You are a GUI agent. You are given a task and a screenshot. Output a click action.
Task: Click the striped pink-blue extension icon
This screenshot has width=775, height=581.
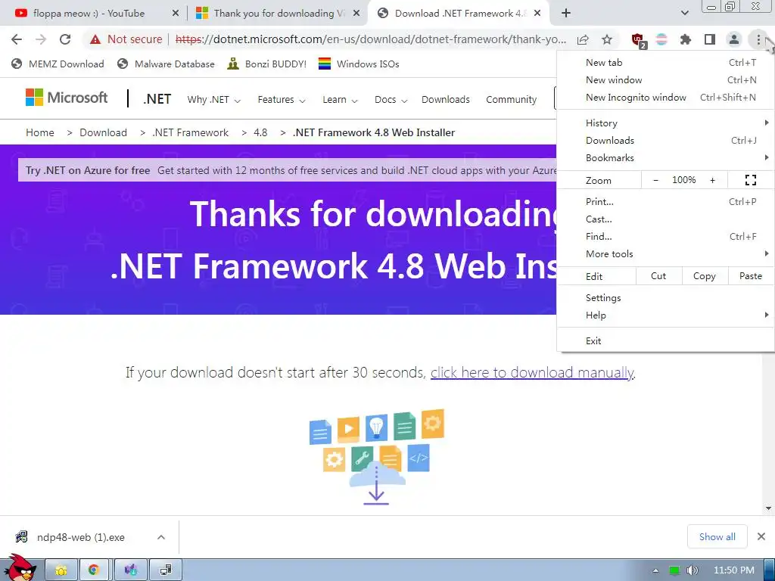[661, 39]
